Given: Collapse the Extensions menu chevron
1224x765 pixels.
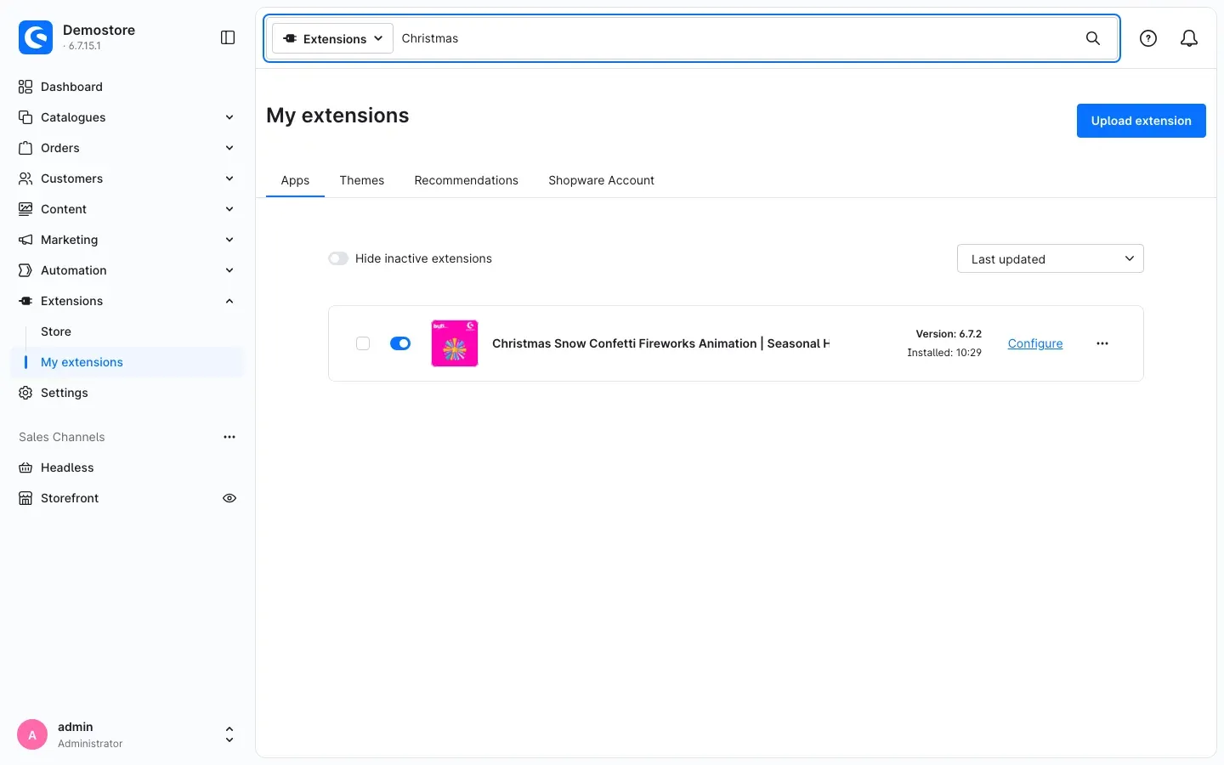Looking at the screenshot, I should point(229,301).
